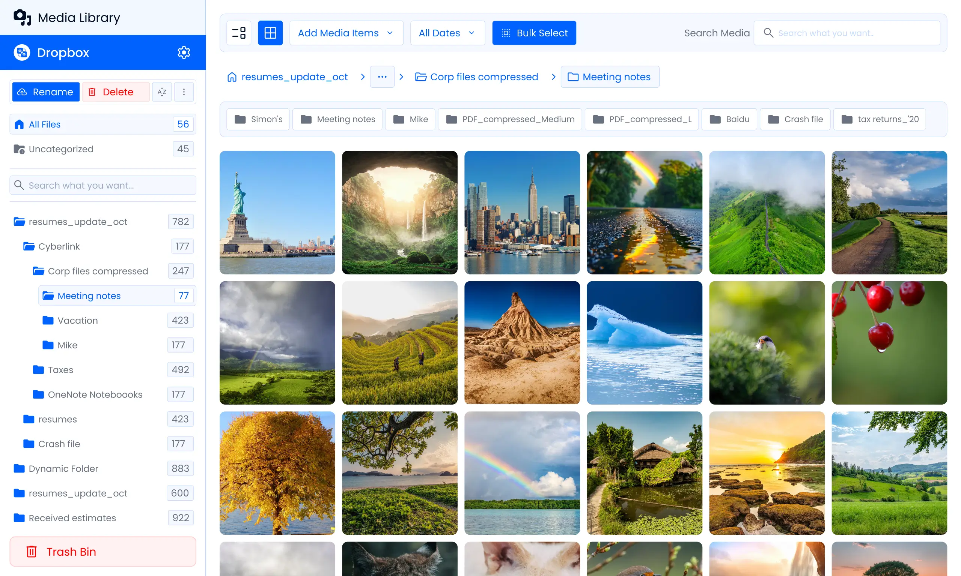The image size is (961, 576).
Task: Open PDF_compressed_Medium folder chip
Action: pos(510,119)
